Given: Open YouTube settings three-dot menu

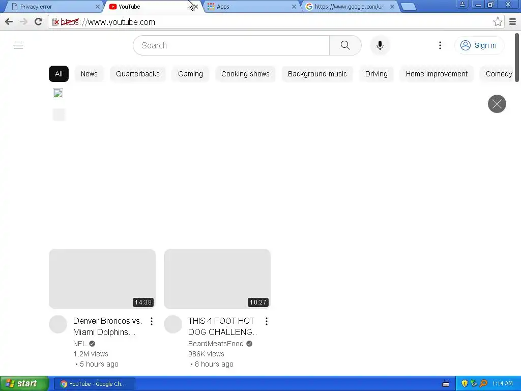Looking at the screenshot, I should pyautogui.click(x=440, y=45).
